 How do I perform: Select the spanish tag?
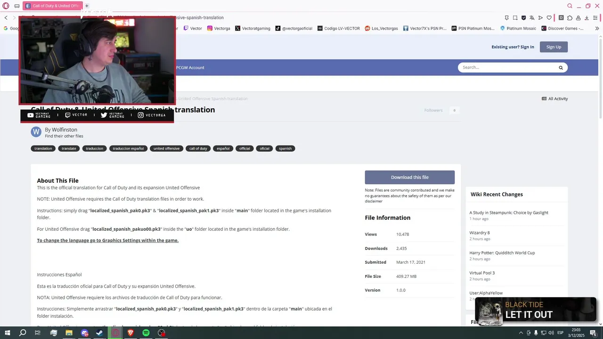(285, 148)
